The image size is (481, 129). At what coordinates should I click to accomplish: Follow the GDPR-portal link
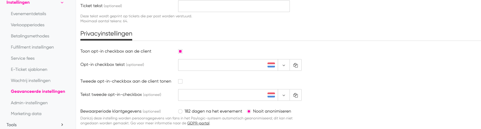coord(198,123)
